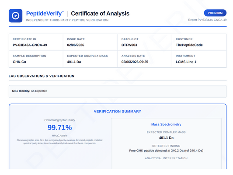The image size is (233, 175).
Task: Click the Report PV-63B43A-GNOA-49 reference text
Action: (207, 20)
